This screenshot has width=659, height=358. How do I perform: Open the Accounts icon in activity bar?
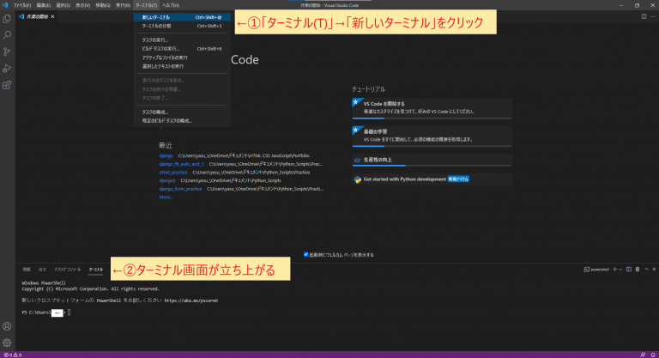point(7,326)
